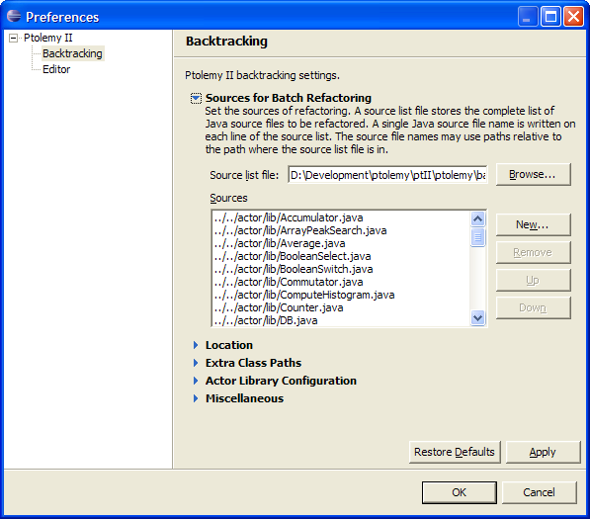The image size is (590, 519).
Task: Select Average.java in Sources list
Action: (x=280, y=243)
